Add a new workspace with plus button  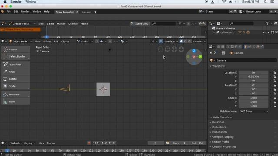(x=95, y=12)
